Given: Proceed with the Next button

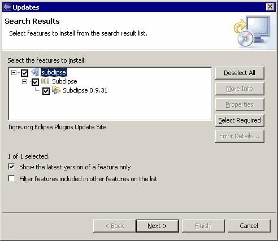Looking at the screenshot, I should pos(157,226).
